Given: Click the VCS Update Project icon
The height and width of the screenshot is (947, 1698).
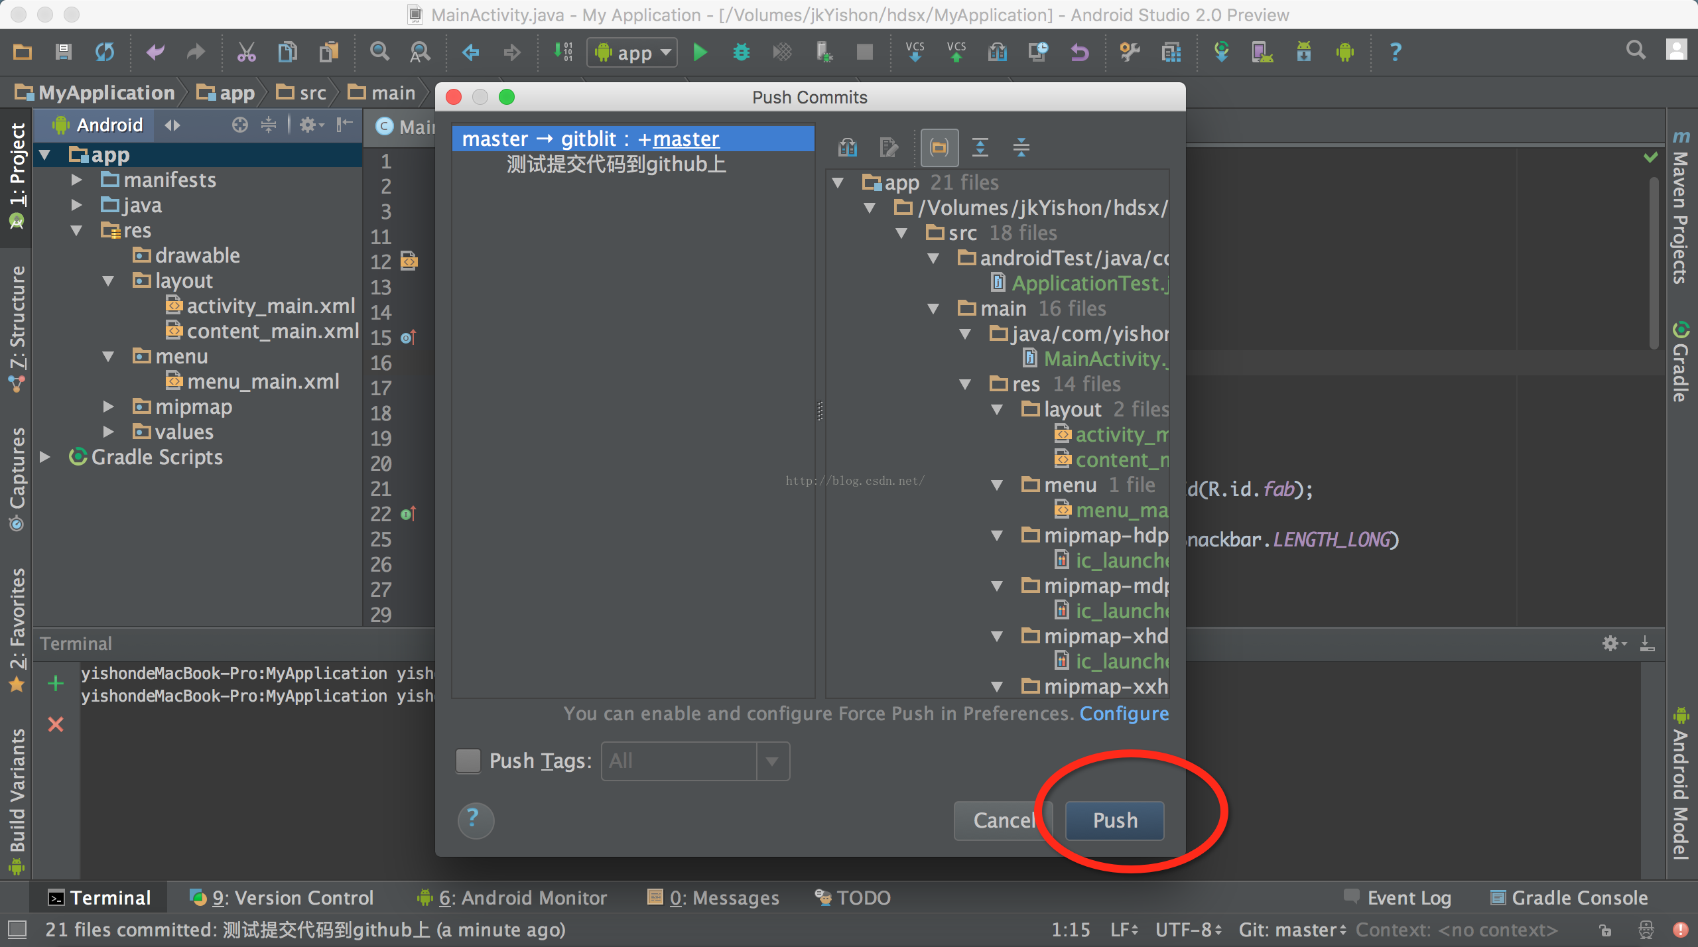Looking at the screenshot, I should coord(915,52).
